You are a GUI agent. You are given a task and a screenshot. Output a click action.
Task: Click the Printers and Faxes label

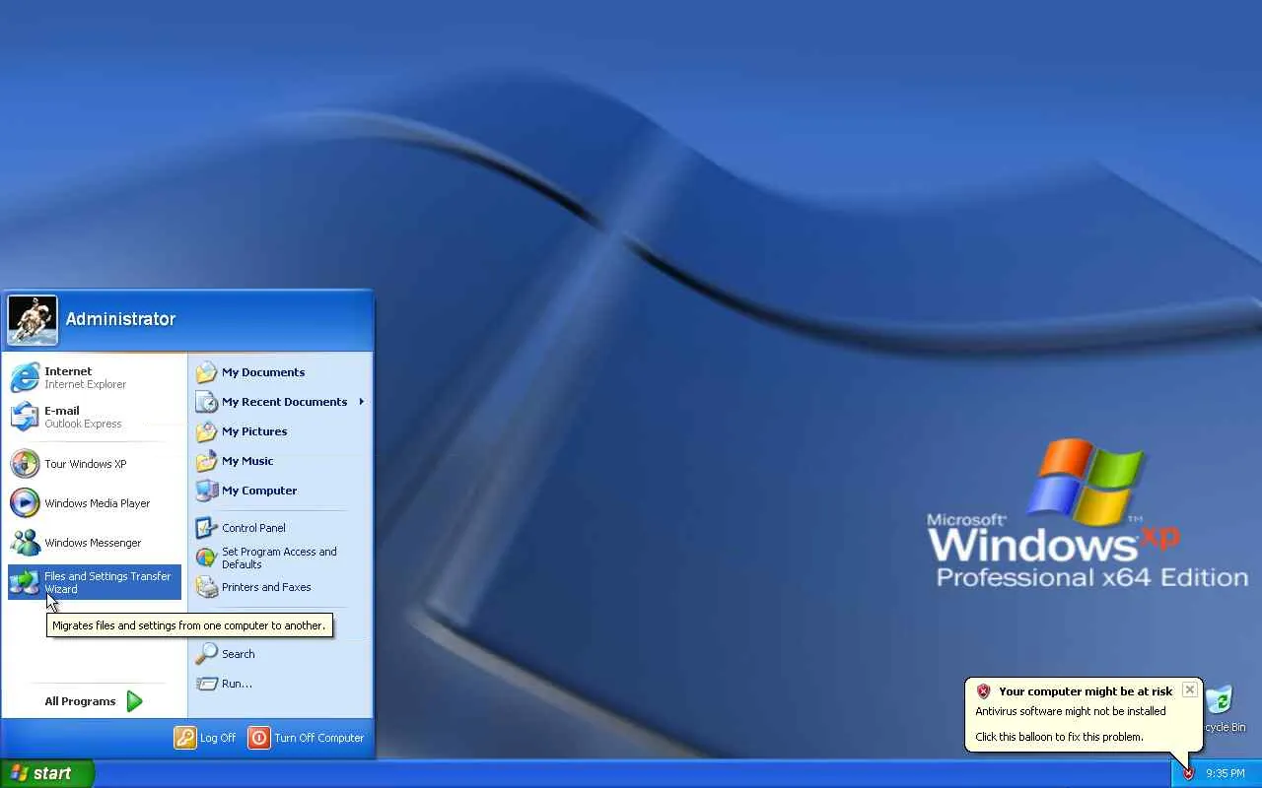(266, 587)
